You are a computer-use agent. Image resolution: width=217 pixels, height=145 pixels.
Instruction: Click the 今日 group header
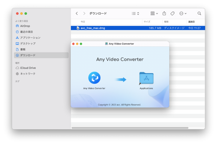coord(83,22)
